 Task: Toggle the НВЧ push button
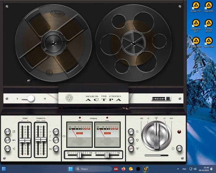point(7,140)
